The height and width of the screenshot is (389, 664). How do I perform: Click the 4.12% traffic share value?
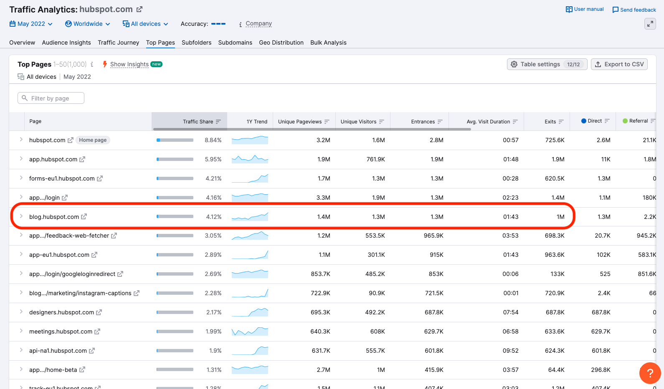pos(214,217)
